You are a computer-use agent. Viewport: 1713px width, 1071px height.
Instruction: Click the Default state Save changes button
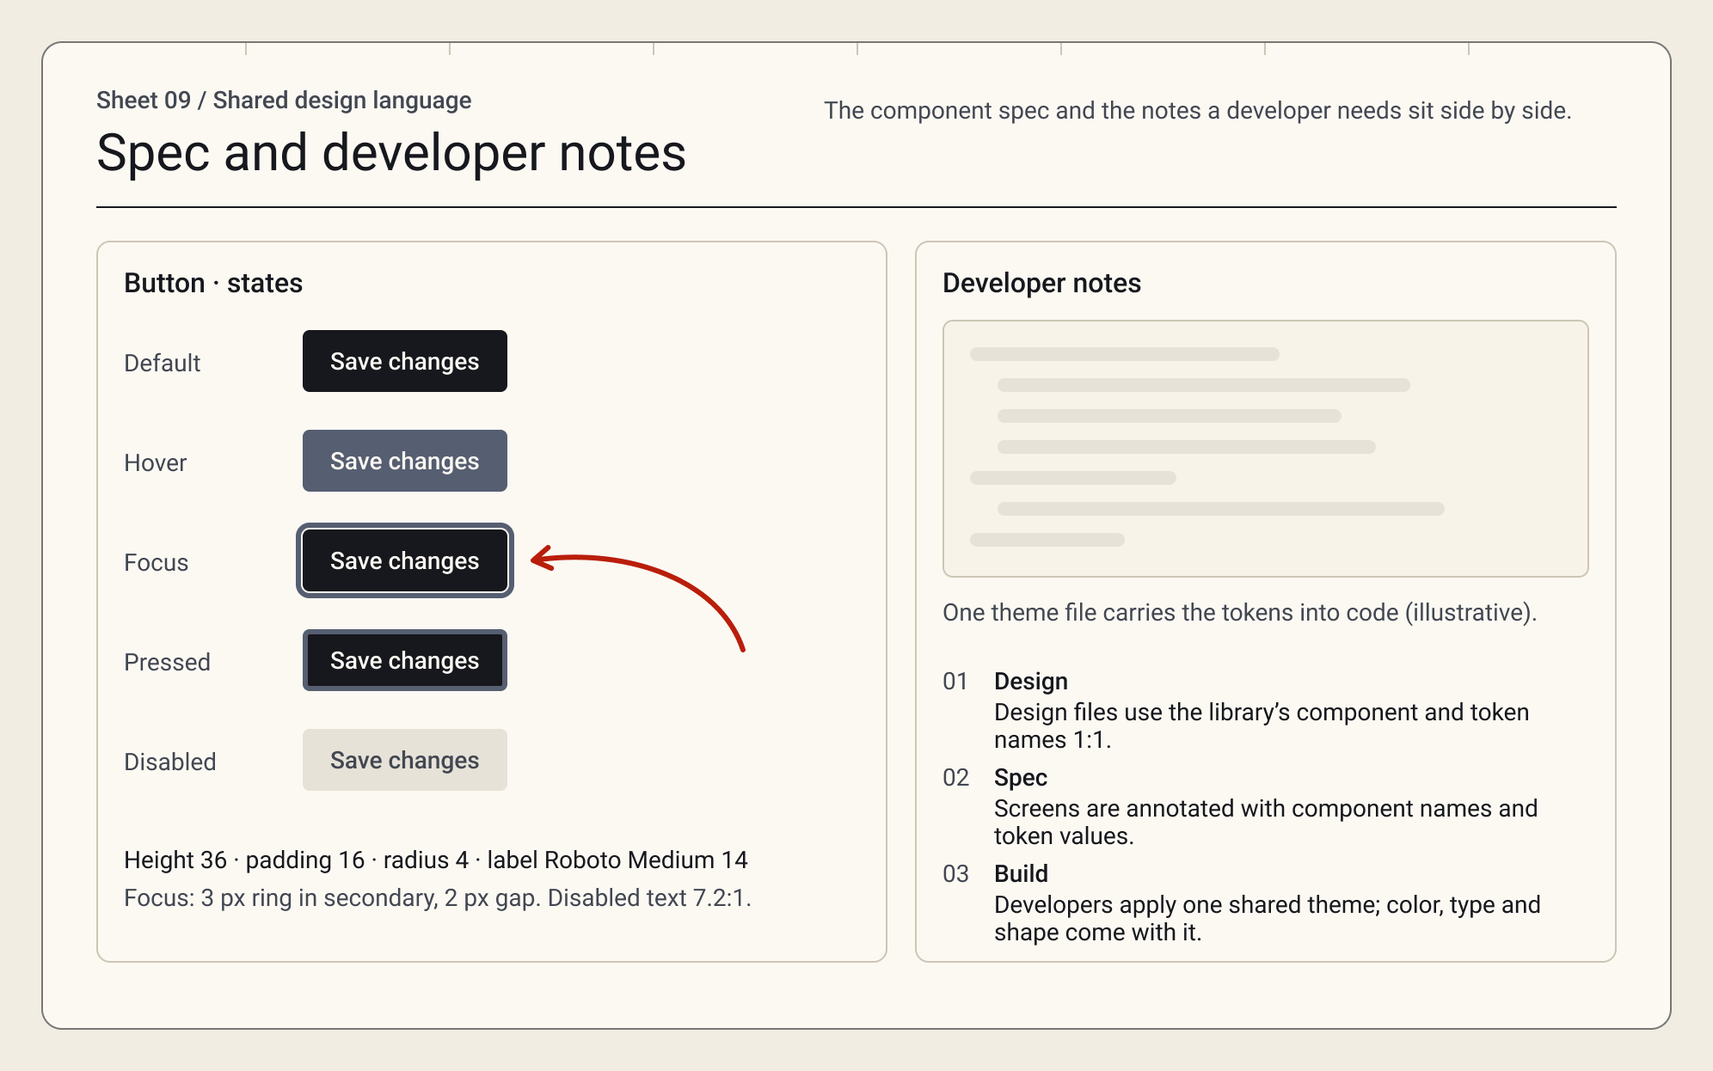pos(404,361)
